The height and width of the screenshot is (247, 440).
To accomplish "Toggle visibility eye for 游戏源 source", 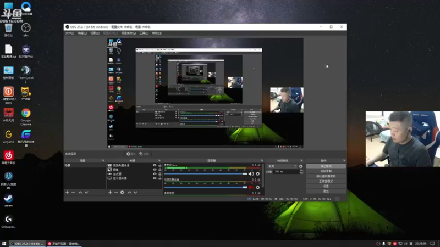I will 155,174.
